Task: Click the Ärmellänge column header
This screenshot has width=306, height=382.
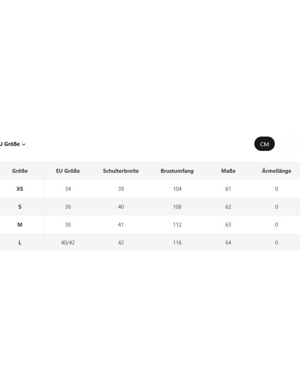Action: (x=277, y=171)
